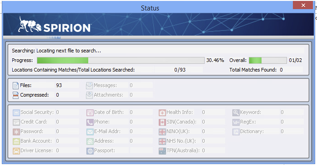Click the 0/93 locations searched value
This screenshot has height=165, width=317.
(x=180, y=70)
